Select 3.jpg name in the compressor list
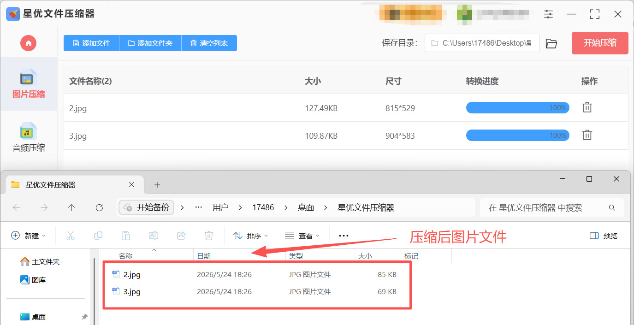 click(78, 136)
